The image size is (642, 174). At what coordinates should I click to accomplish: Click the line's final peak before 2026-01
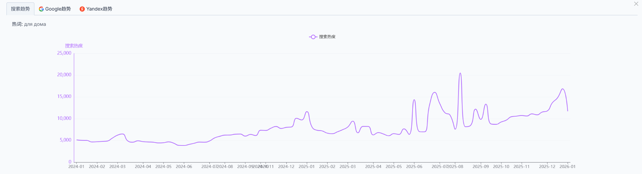point(563,89)
